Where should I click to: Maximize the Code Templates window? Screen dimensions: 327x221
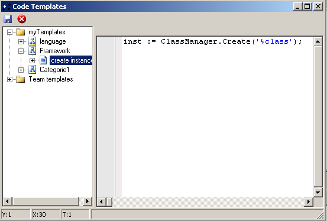coord(307,6)
